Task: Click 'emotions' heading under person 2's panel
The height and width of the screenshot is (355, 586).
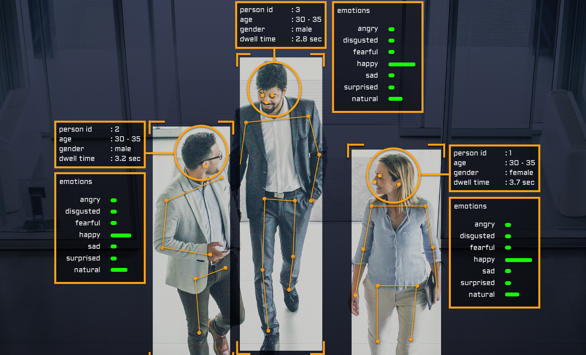Action: pyautogui.click(x=76, y=182)
